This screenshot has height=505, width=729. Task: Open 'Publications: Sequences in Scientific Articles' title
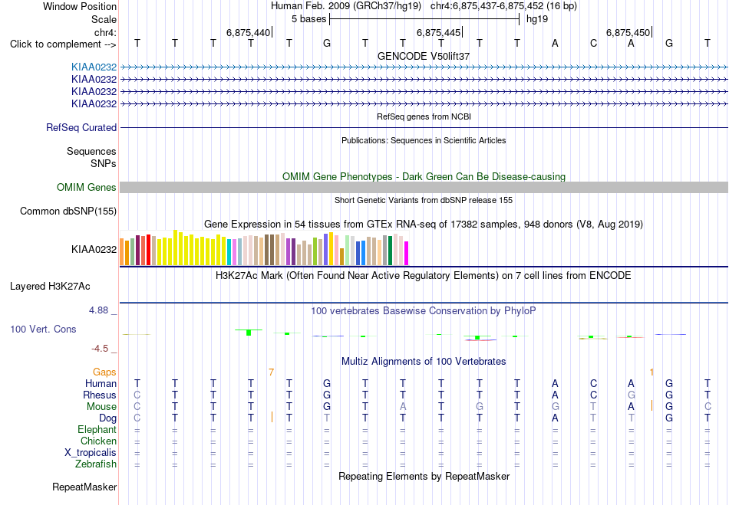424,140
